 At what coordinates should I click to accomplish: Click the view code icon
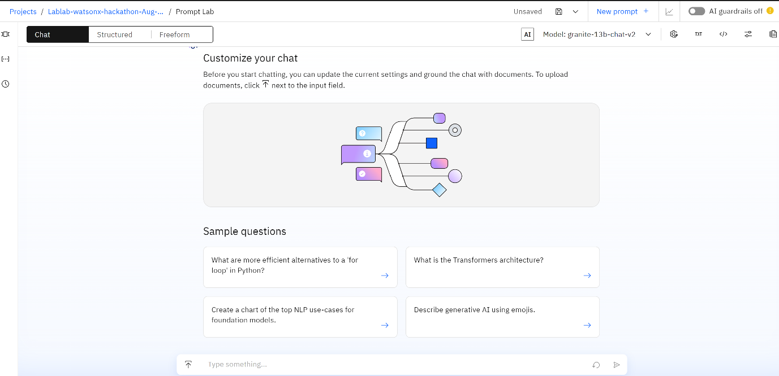tap(723, 34)
